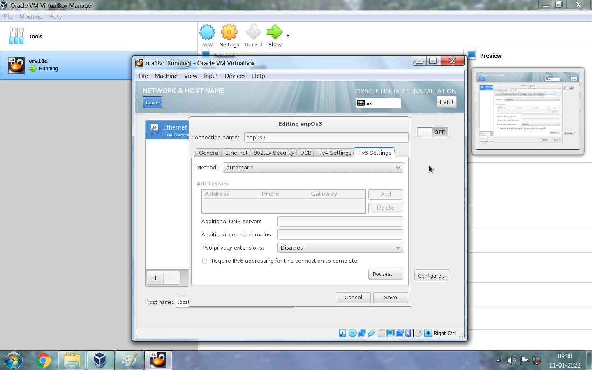
Task: Click the shared folders status icon
Action: [x=381, y=333]
